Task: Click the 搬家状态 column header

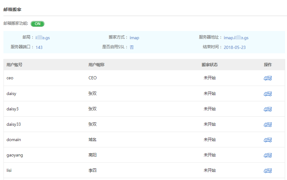Action: pos(209,65)
